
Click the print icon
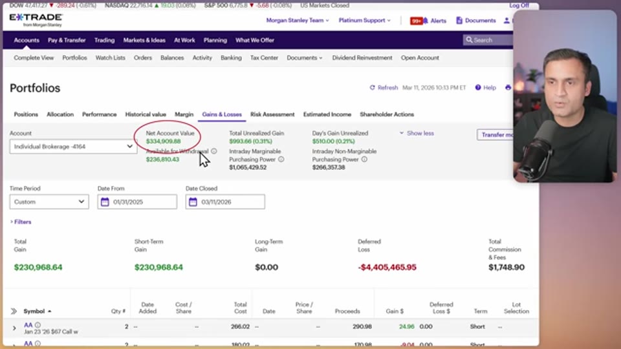tap(508, 87)
